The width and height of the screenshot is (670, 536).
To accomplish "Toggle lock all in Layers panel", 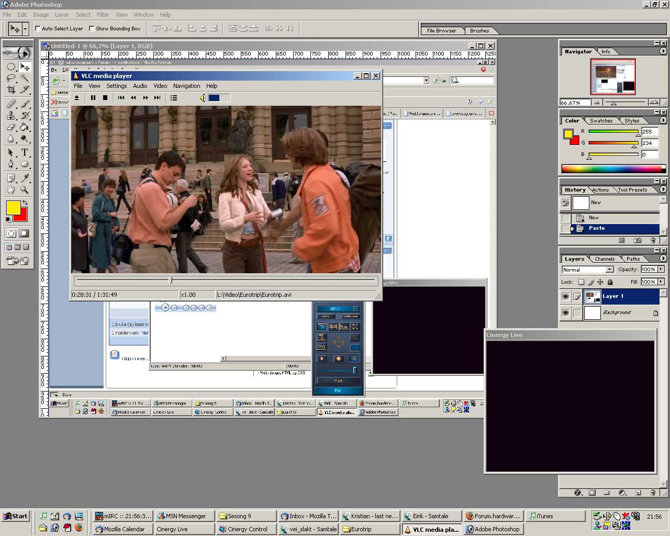I will pyautogui.click(x=610, y=282).
